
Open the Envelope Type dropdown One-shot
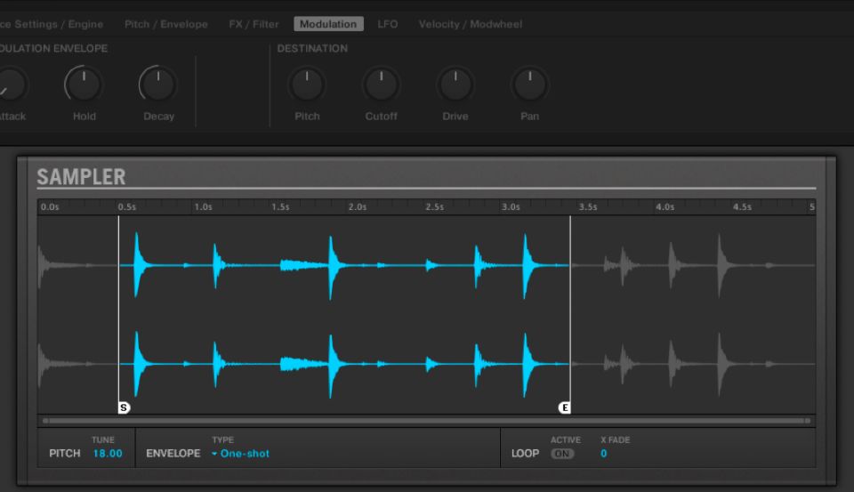click(x=245, y=454)
